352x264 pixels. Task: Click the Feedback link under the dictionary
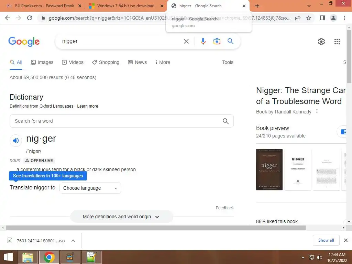(x=225, y=208)
